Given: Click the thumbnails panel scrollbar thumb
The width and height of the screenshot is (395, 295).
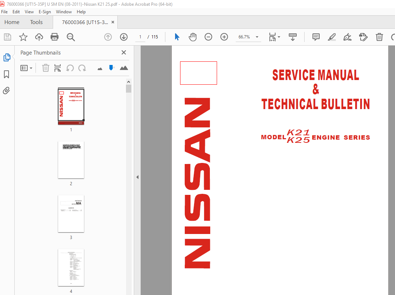Looking at the screenshot, I should pos(129,89).
